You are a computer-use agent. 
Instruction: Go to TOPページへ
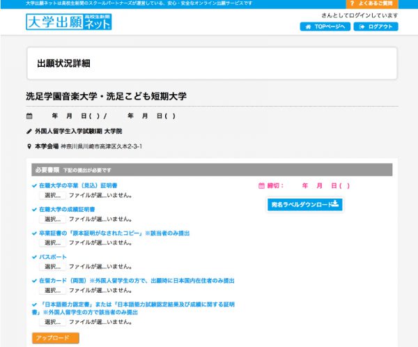pos(325,26)
